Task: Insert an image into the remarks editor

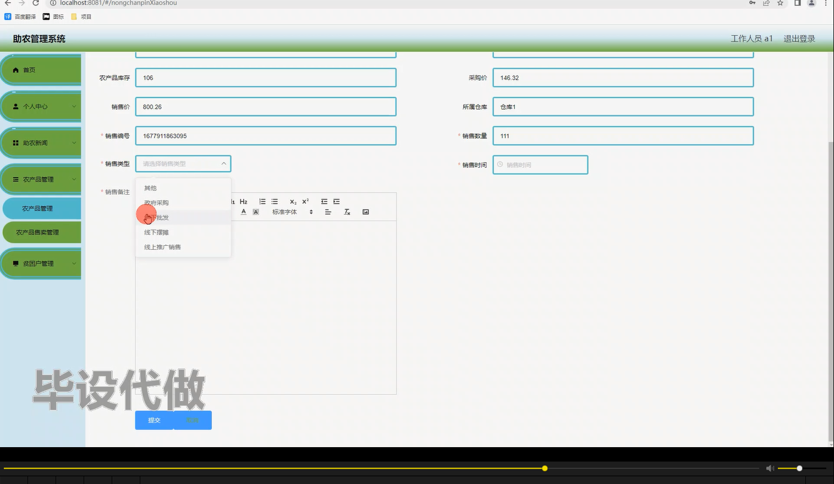Action: tap(366, 212)
